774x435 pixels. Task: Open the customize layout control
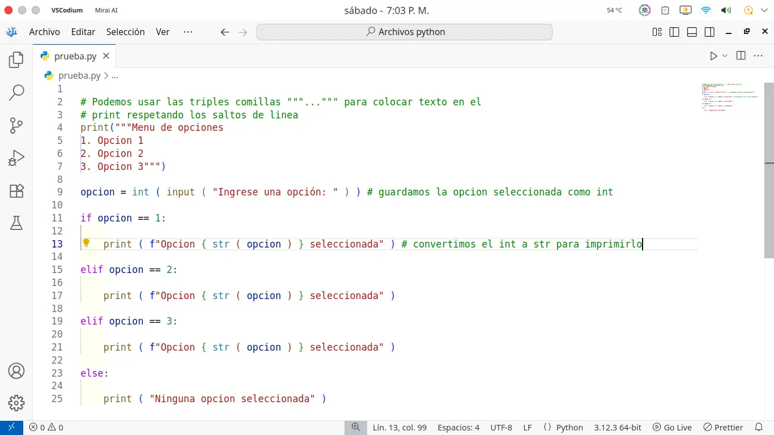pos(657,32)
